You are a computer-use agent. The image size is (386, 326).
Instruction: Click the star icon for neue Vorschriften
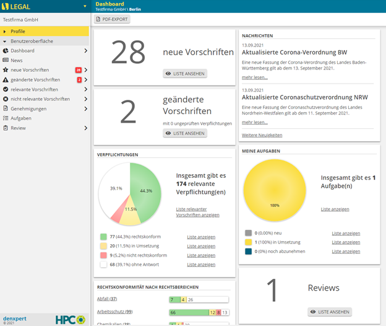click(x=6, y=70)
